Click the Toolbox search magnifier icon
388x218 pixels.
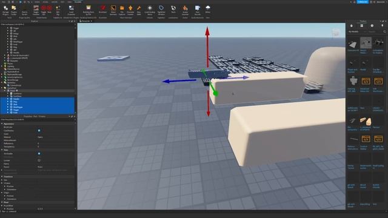tap(384, 31)
